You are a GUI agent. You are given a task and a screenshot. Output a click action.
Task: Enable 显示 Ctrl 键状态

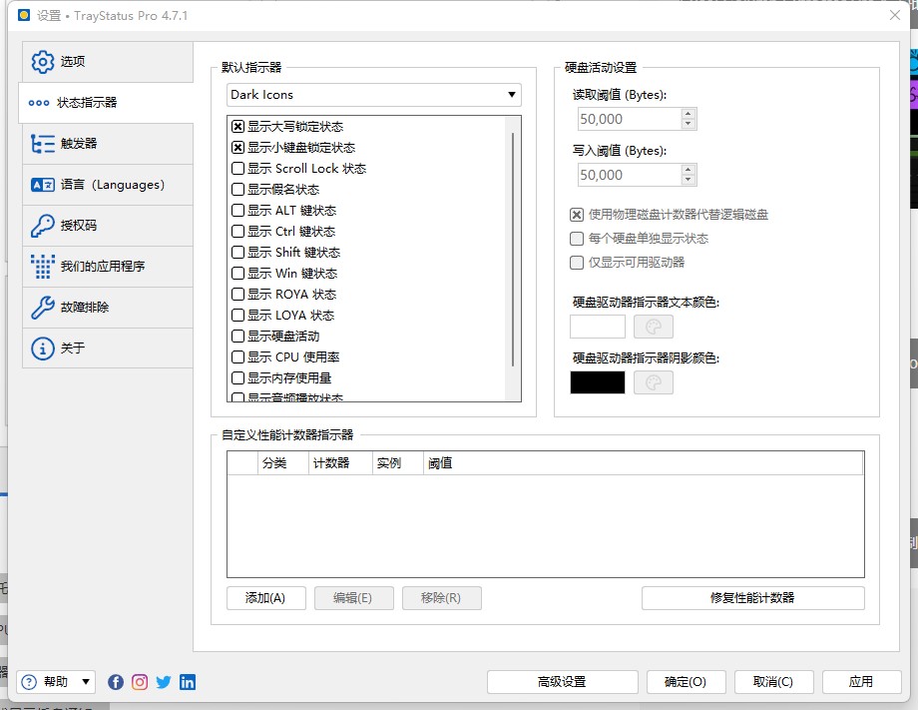pos(237,232)
